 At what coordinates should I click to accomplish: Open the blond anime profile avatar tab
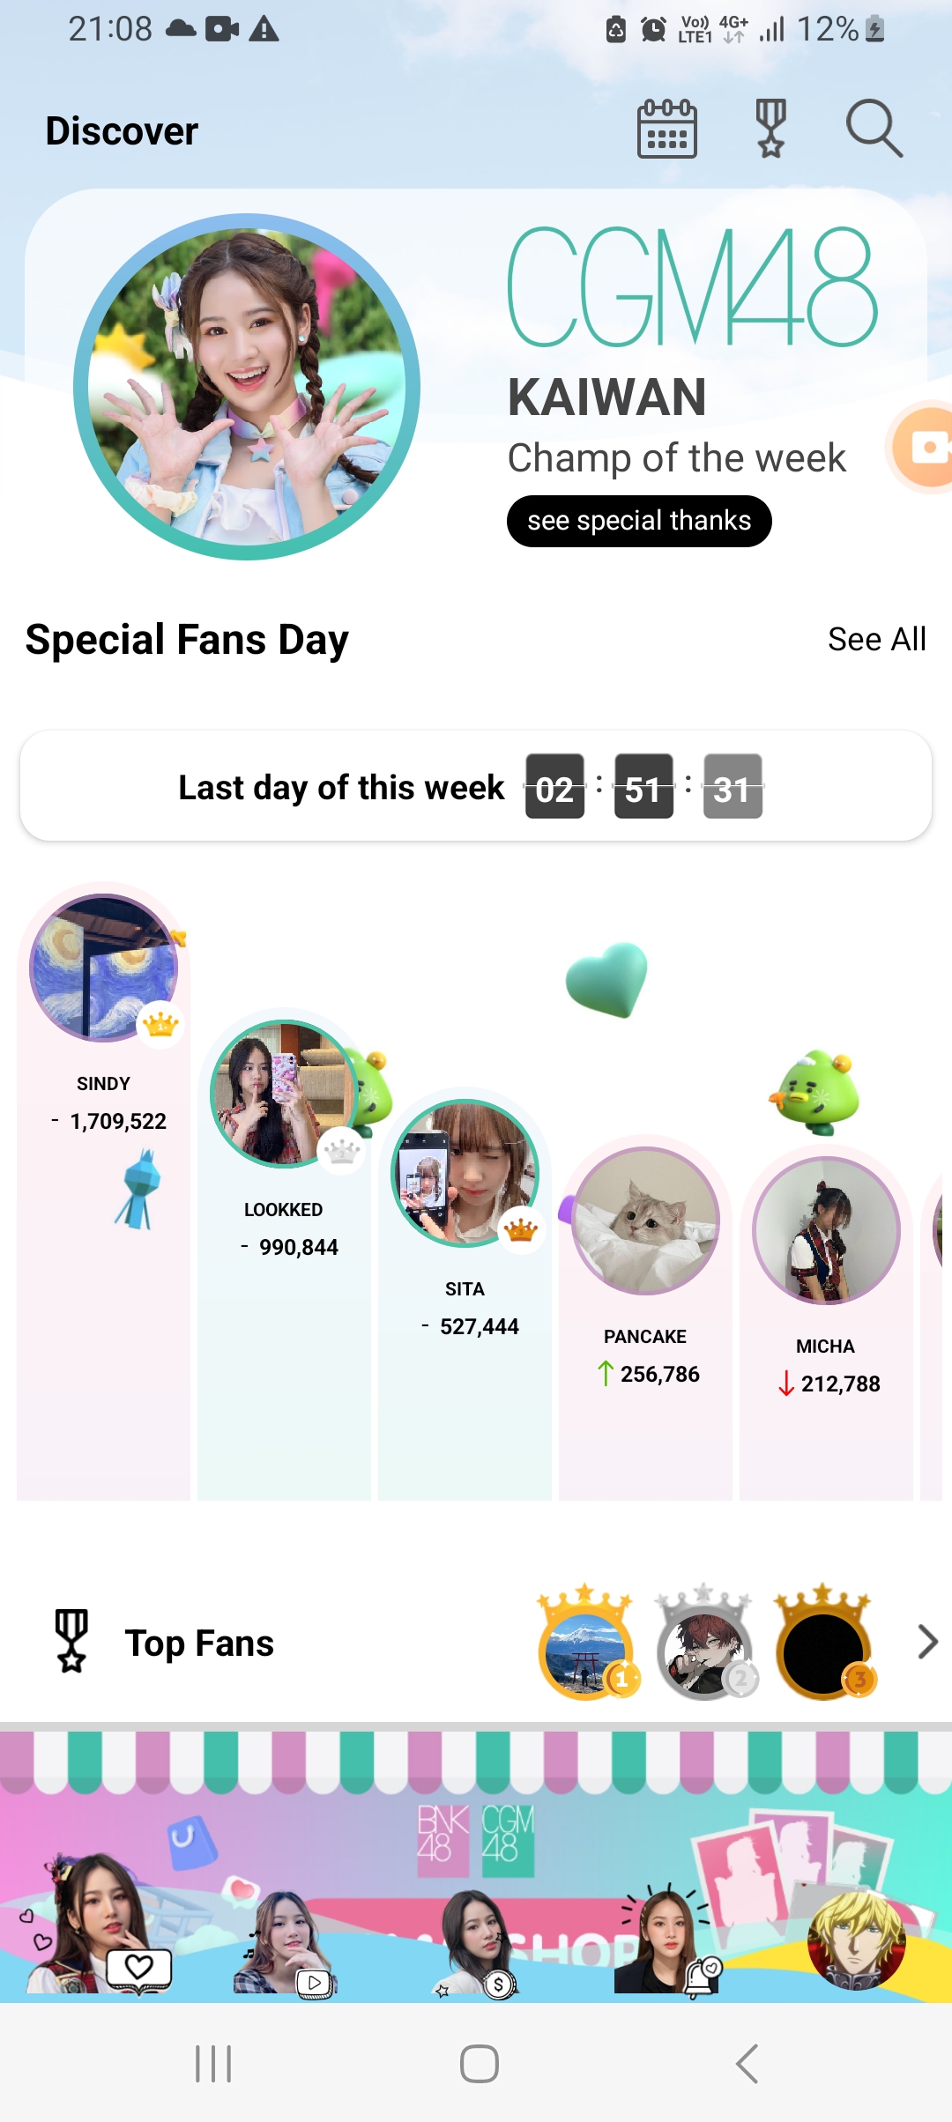856,1939
